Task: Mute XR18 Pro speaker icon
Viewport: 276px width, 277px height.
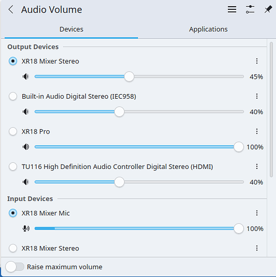Action: [26, 147]
